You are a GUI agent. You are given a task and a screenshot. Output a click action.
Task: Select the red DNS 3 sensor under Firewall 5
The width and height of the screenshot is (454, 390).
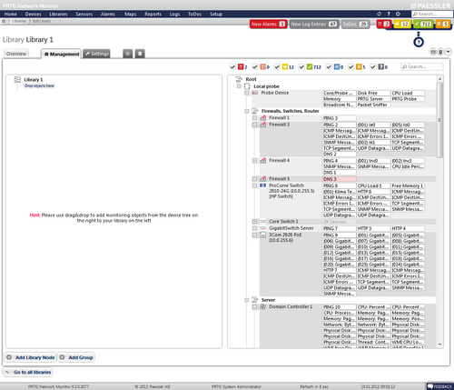pyautogui.click(x=339, y=179)
